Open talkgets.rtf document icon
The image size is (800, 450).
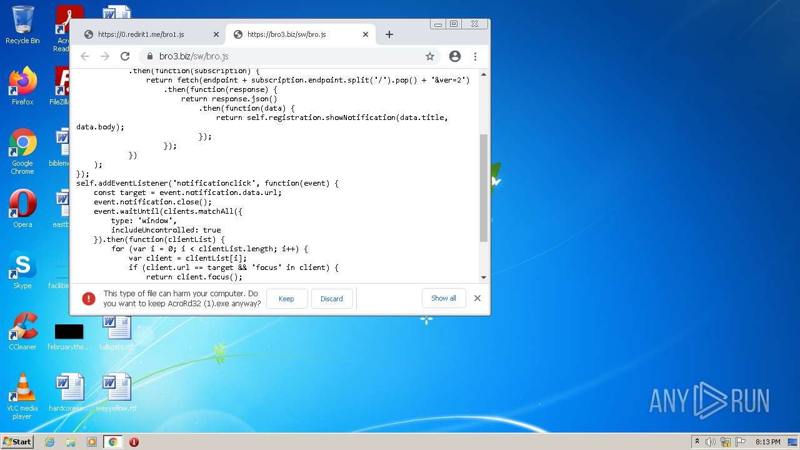click(x=117, y=331)
